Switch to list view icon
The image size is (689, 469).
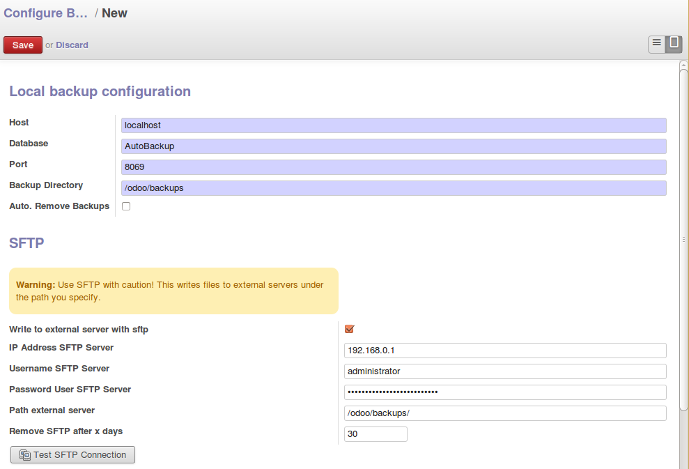[656, 44]
